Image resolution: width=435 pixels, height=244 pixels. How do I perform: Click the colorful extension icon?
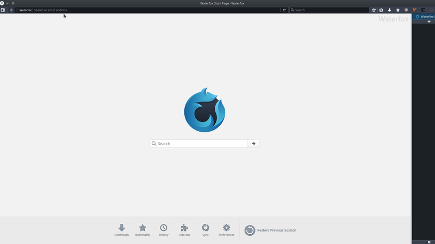pyautogui.click(x=414, y=10)
